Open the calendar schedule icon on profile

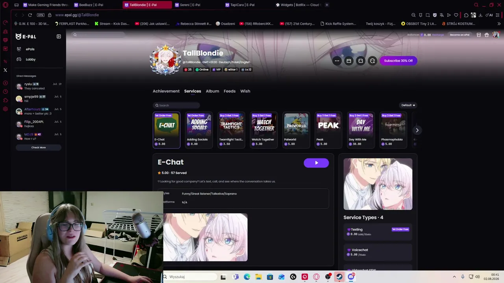(349, 61)
